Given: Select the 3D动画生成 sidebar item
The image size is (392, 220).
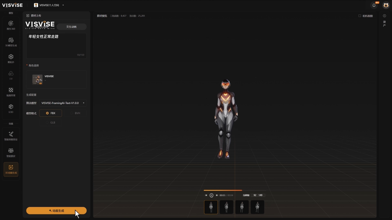Looking at the screenshot, I should pos(11,169).
